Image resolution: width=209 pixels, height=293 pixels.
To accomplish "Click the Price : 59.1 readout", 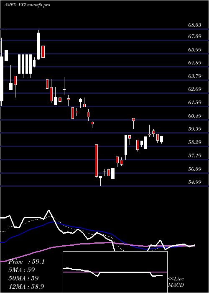I will [x=27, y=262].
